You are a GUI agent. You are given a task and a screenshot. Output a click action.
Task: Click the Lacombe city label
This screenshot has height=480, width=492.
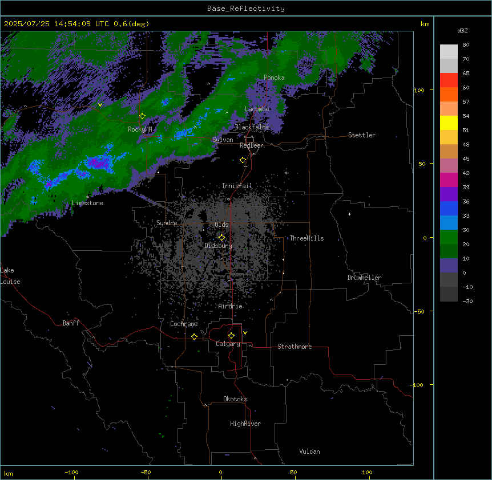point(257,109)
